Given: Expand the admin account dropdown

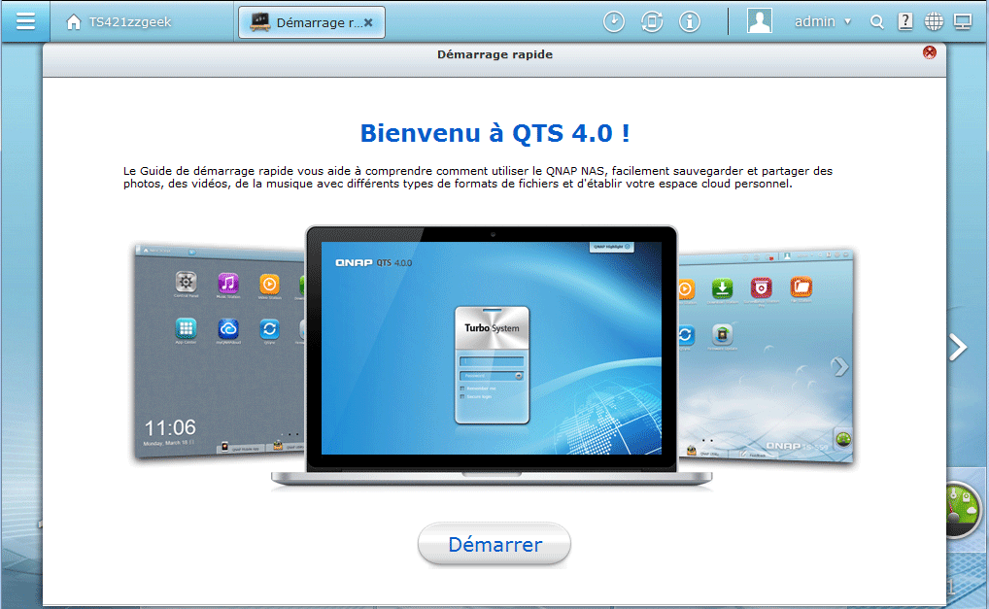Looking at the screenshot, I should [x=823, y=21].
